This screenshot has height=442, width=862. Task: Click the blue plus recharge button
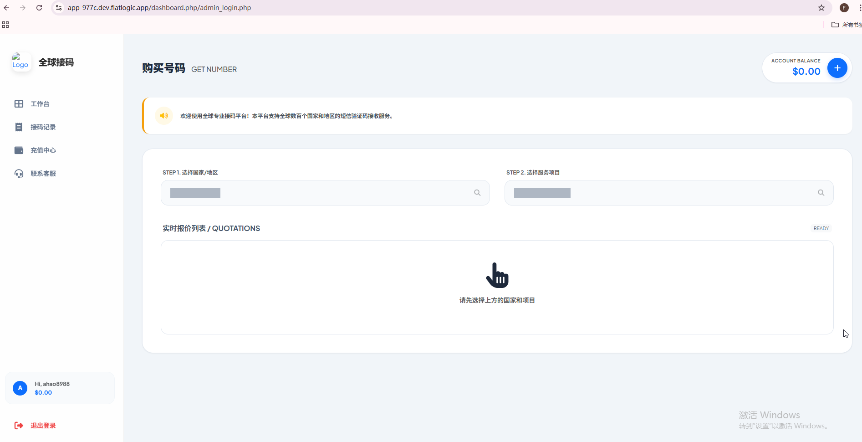[837, 68]
